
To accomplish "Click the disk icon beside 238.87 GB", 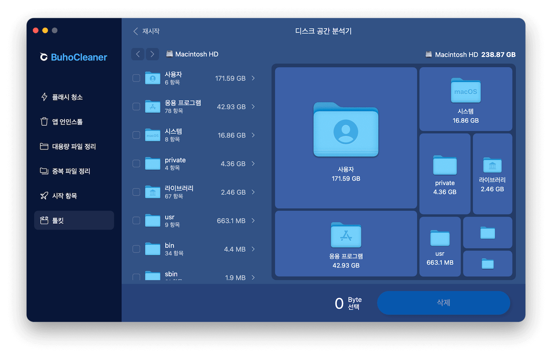I will [x=428, y=54].
